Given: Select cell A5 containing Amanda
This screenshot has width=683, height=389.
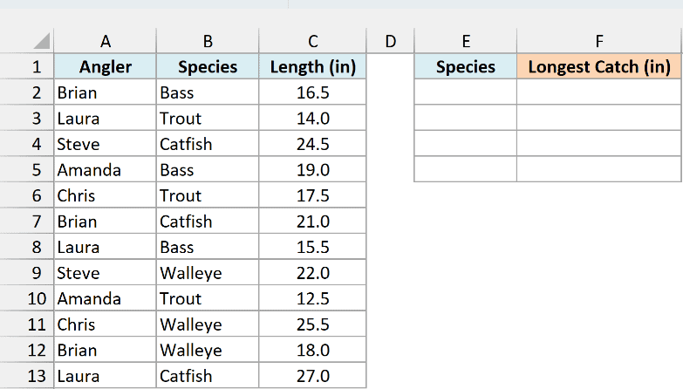Looking at the screenshot, I should (x=105, y=169).
